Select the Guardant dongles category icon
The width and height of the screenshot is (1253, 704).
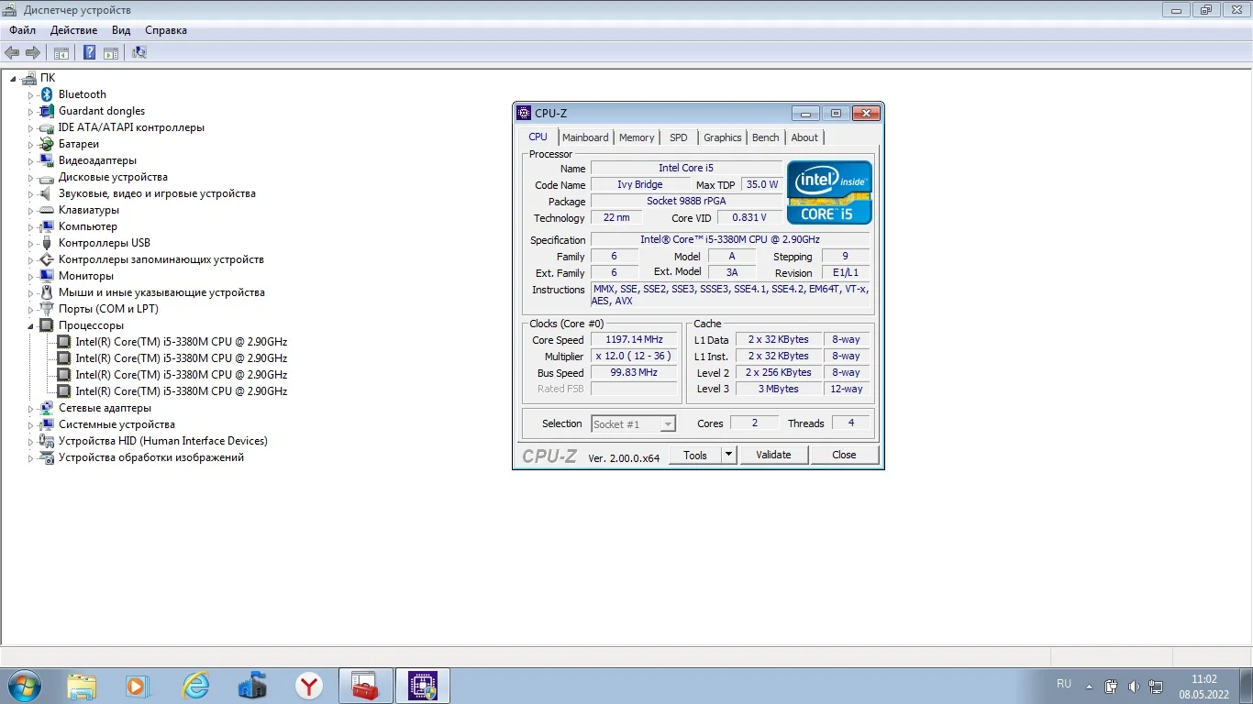click(x=47, y=111)
